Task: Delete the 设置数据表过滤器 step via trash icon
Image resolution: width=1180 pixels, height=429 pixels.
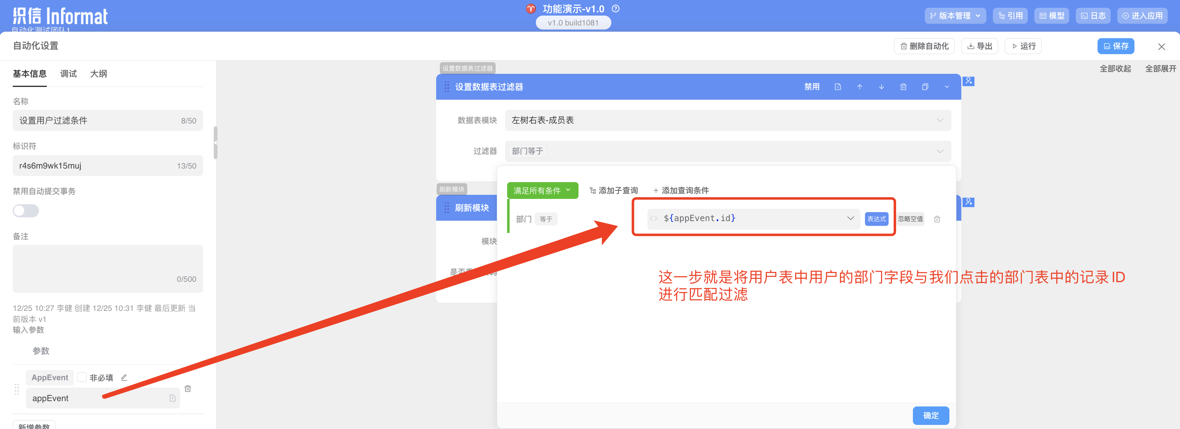Action: tap(903, 87)
